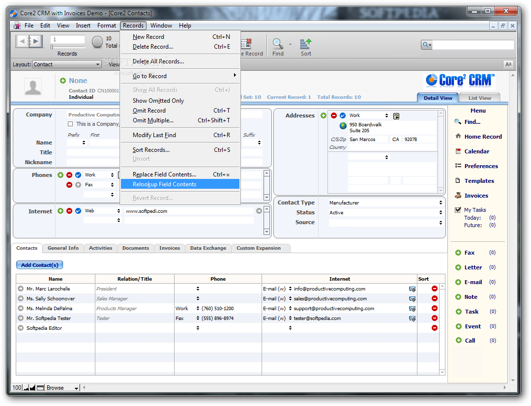Click green plus icon next to E-mail
The width and height of the screenshot is (531, 406).
458,282
